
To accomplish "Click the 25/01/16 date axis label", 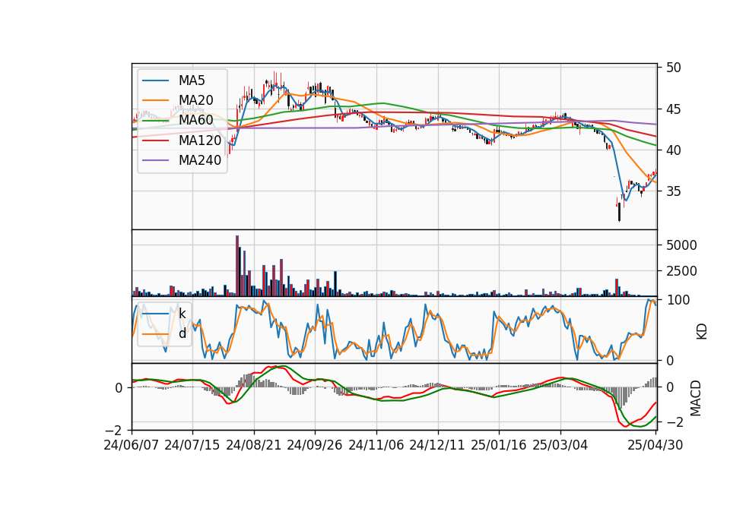I will (499, 445).
